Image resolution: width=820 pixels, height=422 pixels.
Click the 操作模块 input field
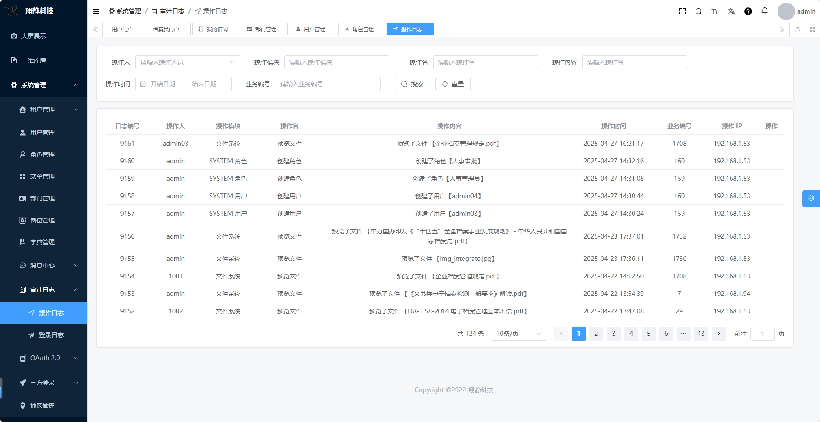point(336,62)
